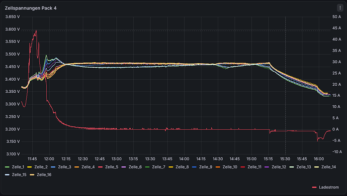This screenshot has width=347, height=196.
Task: Click the 50 A axis label
Action: point(336,17)
